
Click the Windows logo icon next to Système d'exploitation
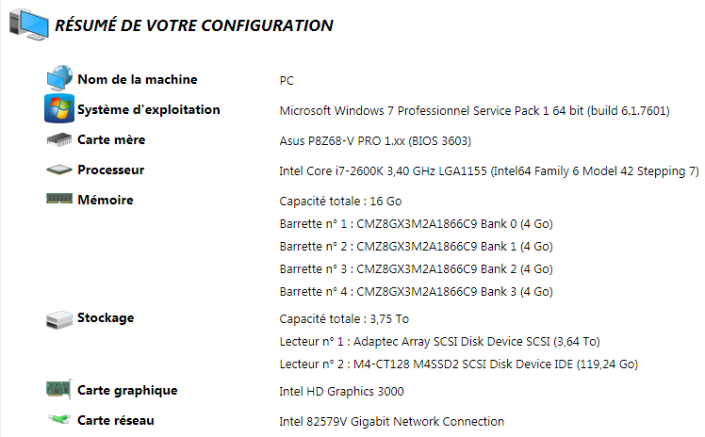click(59, 108)
